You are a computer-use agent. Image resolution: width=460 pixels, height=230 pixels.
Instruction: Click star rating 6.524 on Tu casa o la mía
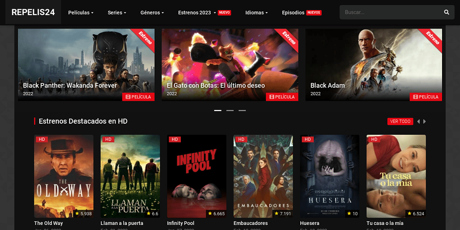coord(416,213)
